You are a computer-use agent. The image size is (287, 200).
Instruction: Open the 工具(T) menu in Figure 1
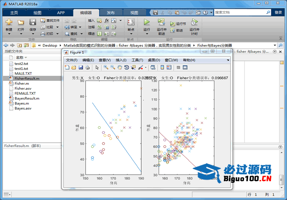tap(138, 60)
